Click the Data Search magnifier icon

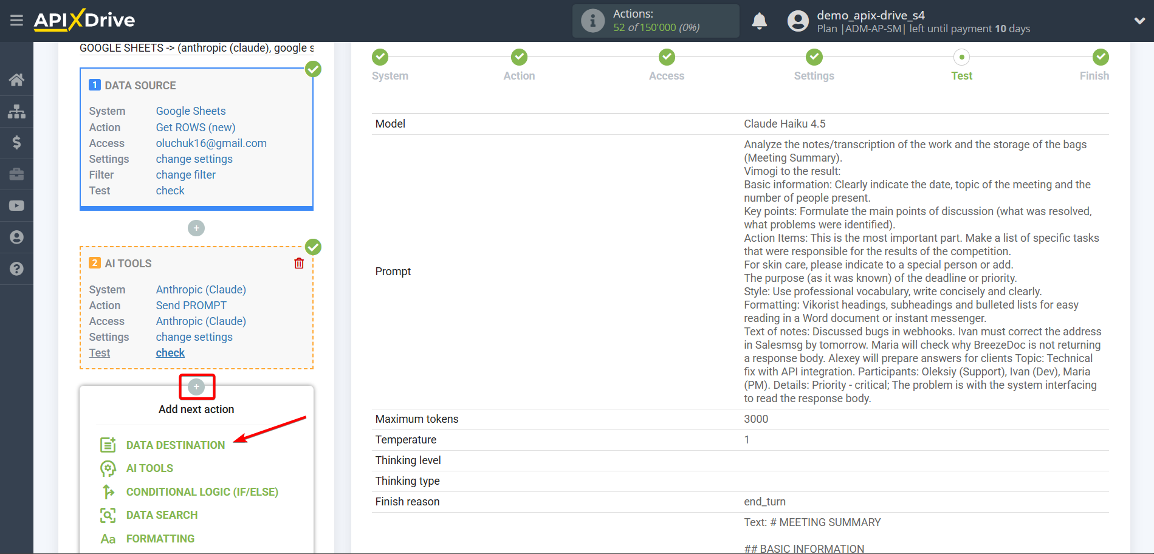[108, 515]
